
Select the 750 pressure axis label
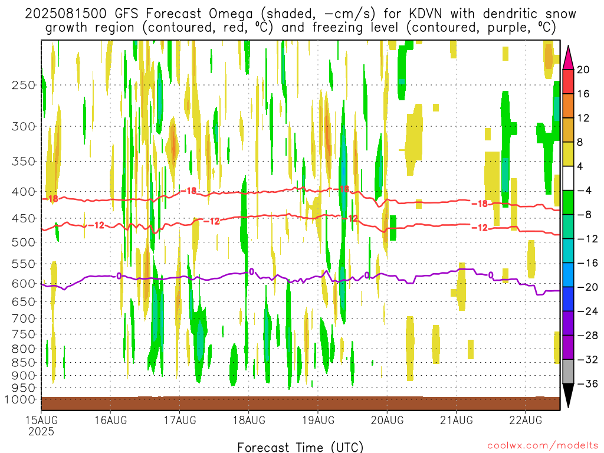pyautogui.click(x=24, y=334)
